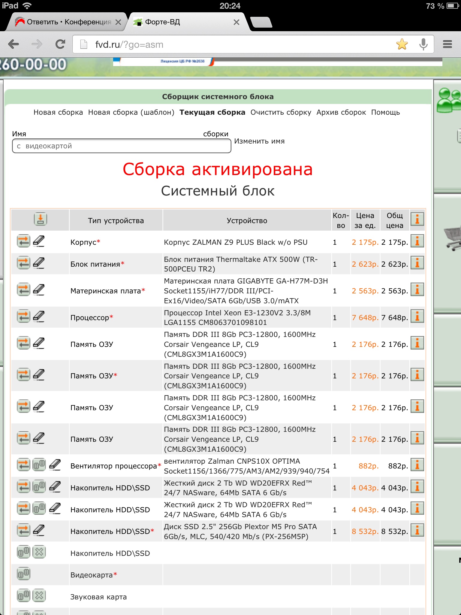
Task: Click the 8 532р. unit price
Action: point(365,532)
